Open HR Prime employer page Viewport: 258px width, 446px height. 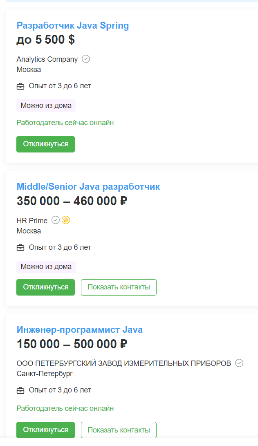[32, 220]
